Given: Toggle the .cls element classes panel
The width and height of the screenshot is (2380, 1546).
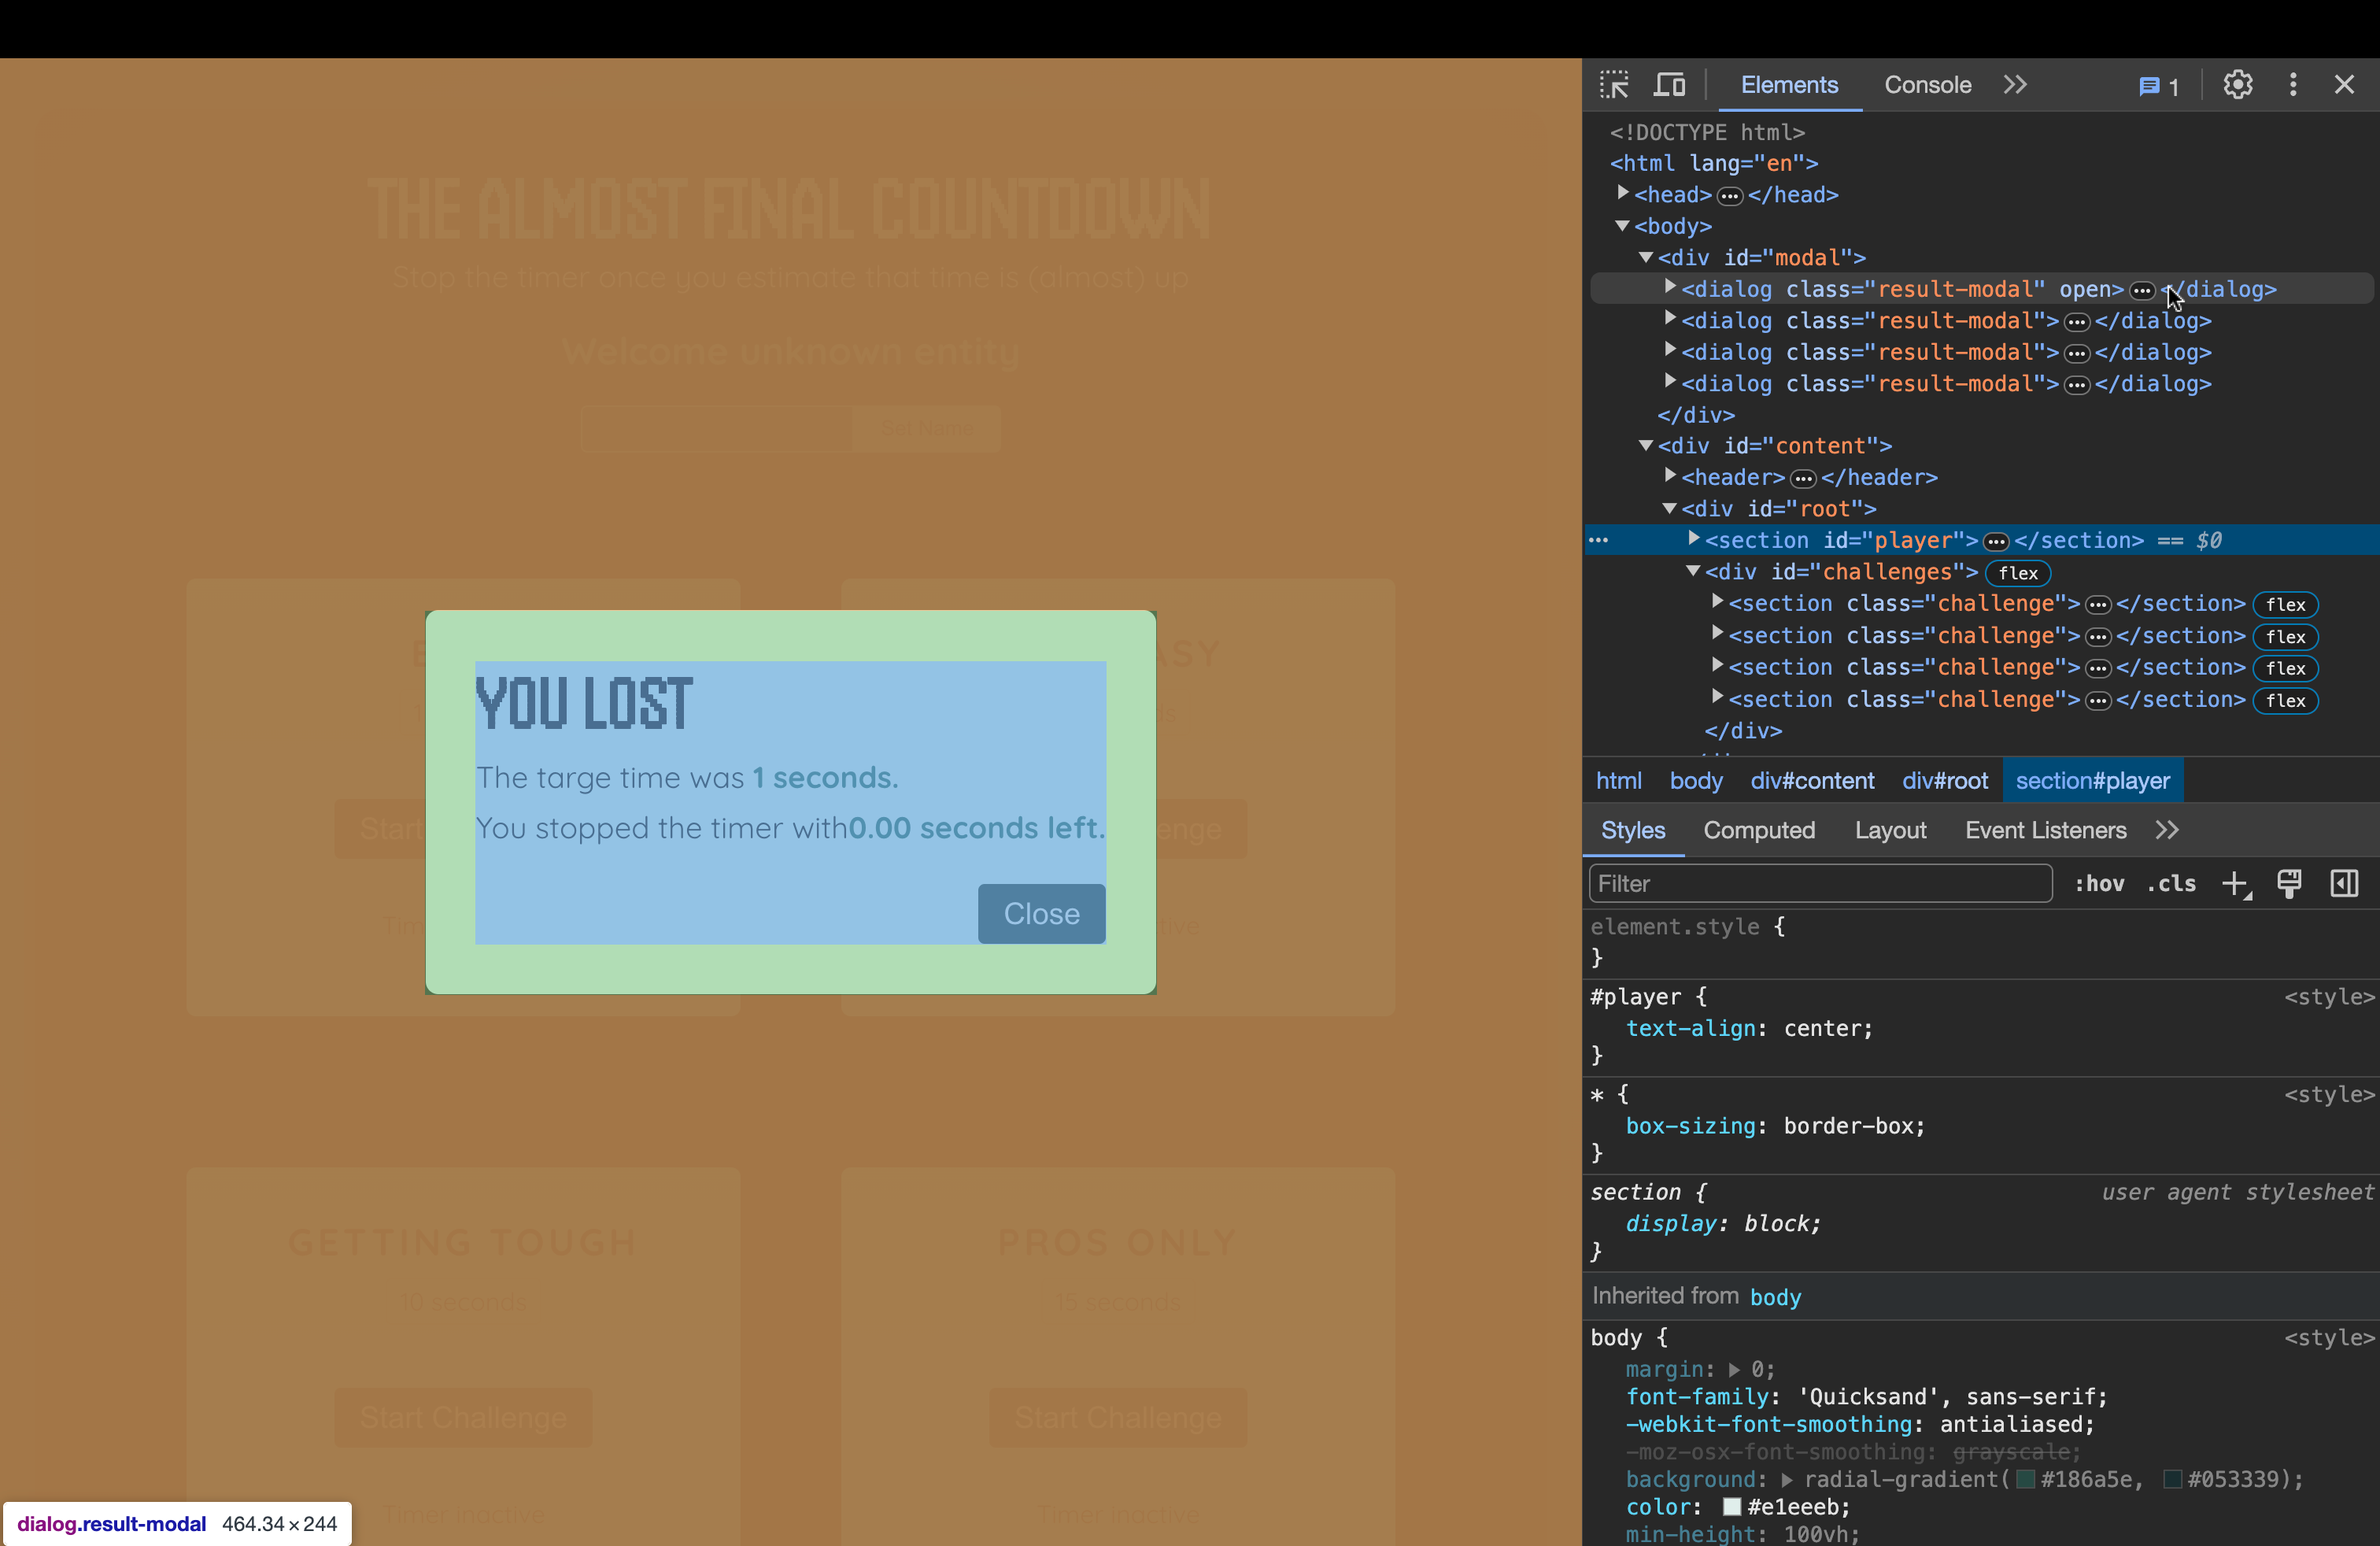Looking at the screenshot, I should 2171,884.
